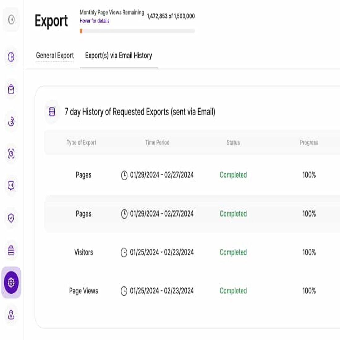The width and height of the screenshot is (340, 340).
Task: Click the Completed status of Visitors export
Action: click(233, 252)
